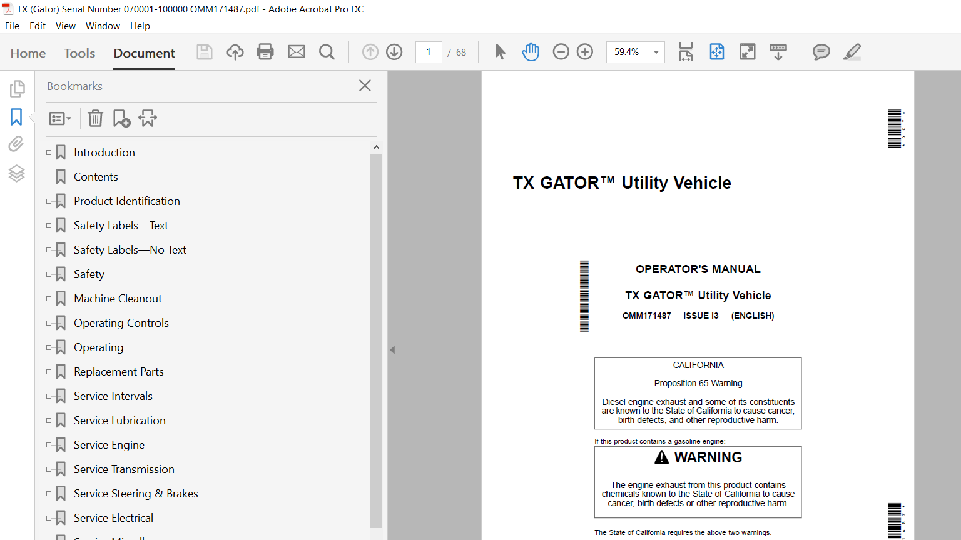This screenshot has height=540, width=961.
Task: Open the View menu
Action: coord(66,26)
